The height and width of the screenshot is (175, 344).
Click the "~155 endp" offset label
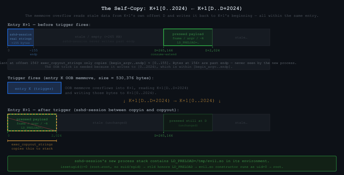34,52
